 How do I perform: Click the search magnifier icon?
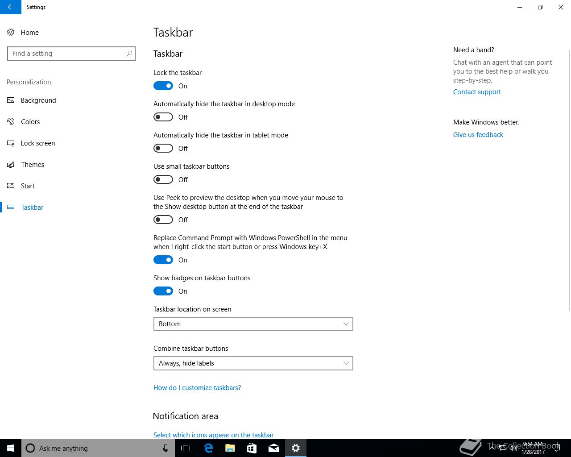[x=129, y=54]
